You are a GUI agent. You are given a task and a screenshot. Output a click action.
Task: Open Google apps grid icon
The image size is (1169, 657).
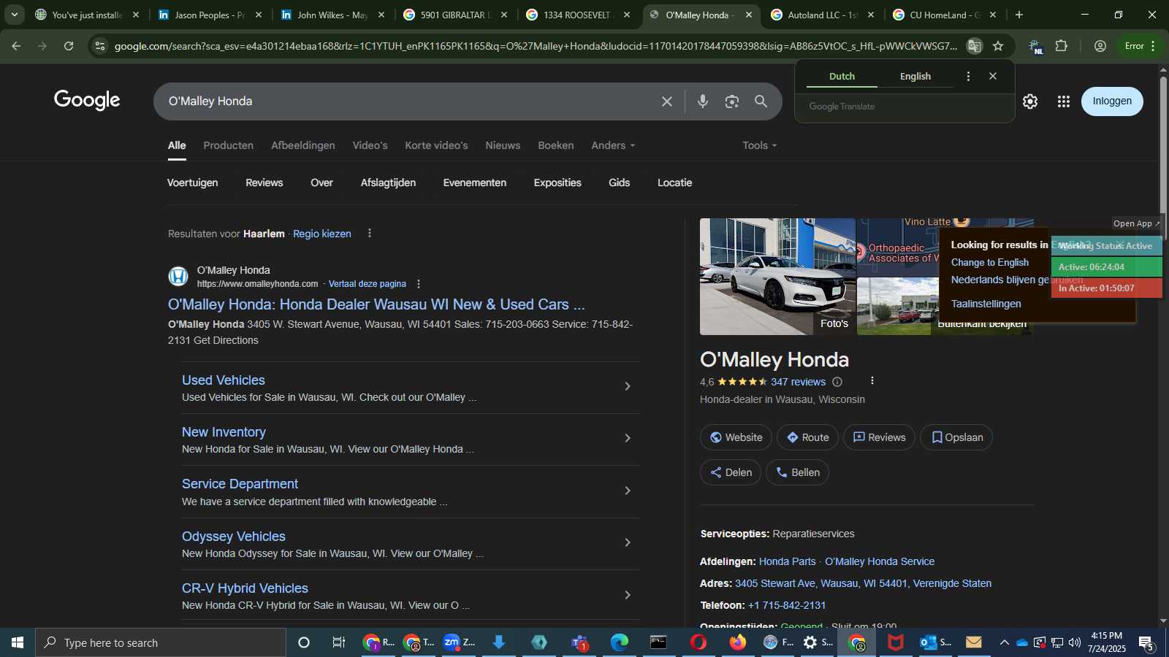pyautogui.click(x=1064, y=101)
